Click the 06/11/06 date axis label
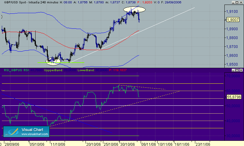Screen dimensions: 244x146 pos(148,144)
